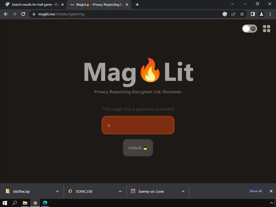Open the grid menu icon on MagLit page

pos(267,29)
